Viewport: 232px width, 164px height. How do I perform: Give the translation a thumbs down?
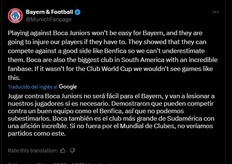[72, 151]
